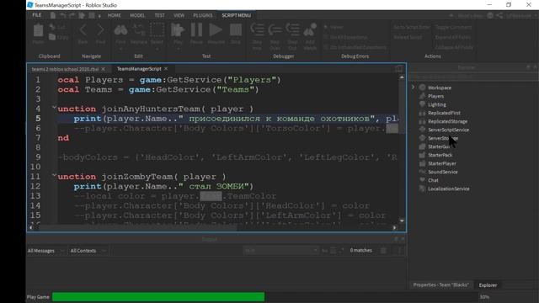Image resolution: width=539 pixels, height=303 pixels.
Task: Click editor split-view icon above scrollbar
Action: pos(398,69)
